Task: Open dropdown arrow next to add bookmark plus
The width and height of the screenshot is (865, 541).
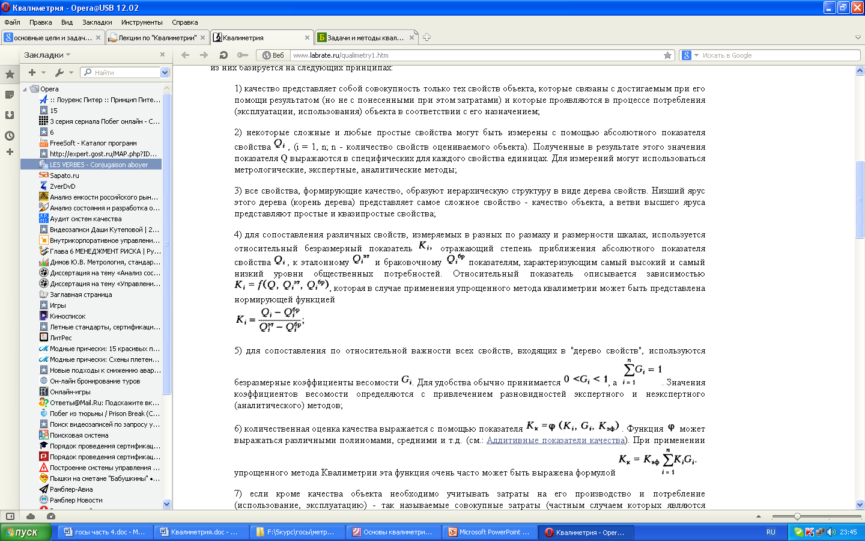Action: point(43,73)
